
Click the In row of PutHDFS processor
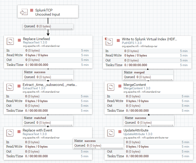[147, 51]
